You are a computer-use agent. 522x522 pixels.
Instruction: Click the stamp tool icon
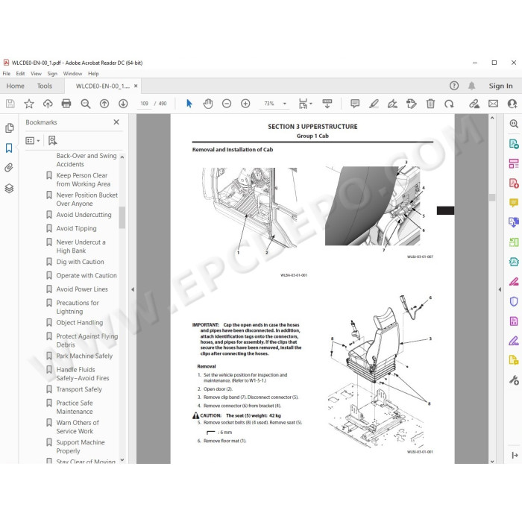[x=412, y=104]
